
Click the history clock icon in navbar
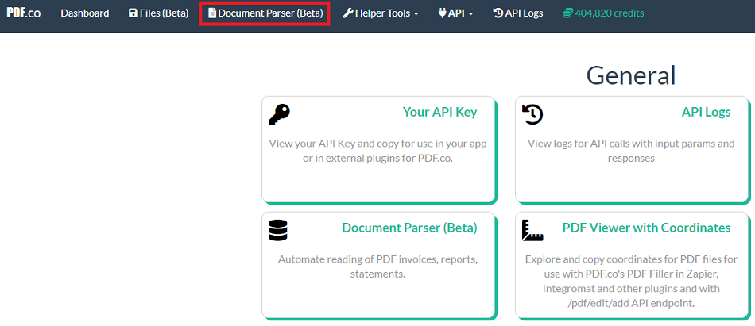tap(498, 13)
